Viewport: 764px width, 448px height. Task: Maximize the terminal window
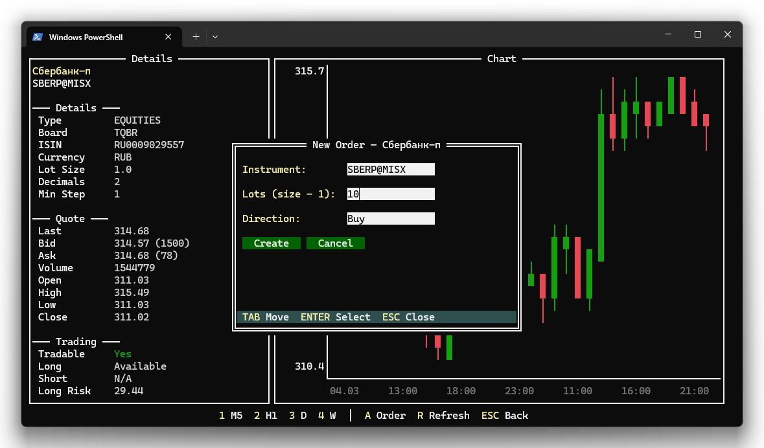click(698, 34)
